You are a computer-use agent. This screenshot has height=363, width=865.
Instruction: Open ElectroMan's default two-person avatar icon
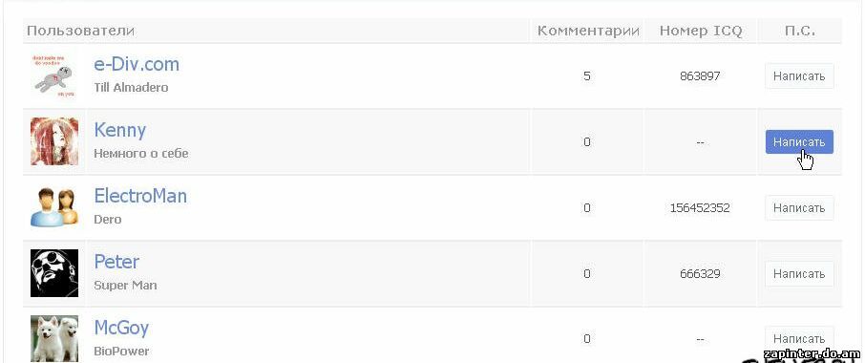tap(54, 207)
